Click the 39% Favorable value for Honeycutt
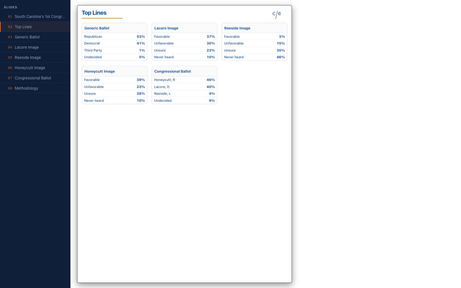Screen dimensions: 461x288 click(141, 80)
